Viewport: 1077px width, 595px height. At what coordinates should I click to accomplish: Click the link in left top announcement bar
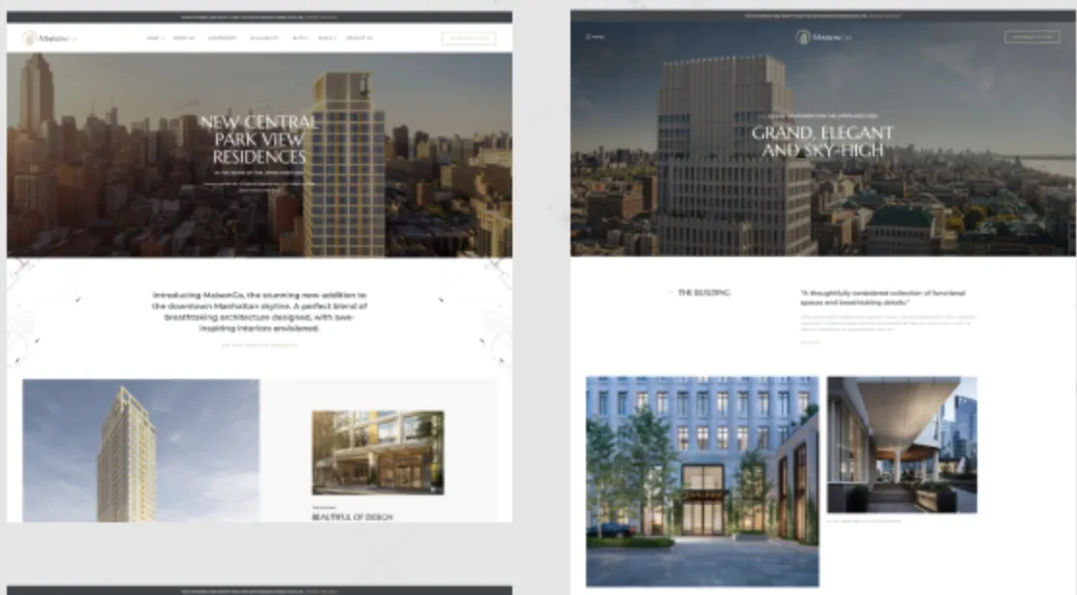click(x=321, y=17)
